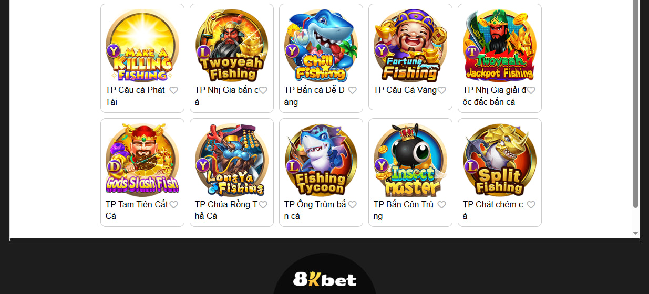Click the vertical scrollbar thumb

point(635,104)
